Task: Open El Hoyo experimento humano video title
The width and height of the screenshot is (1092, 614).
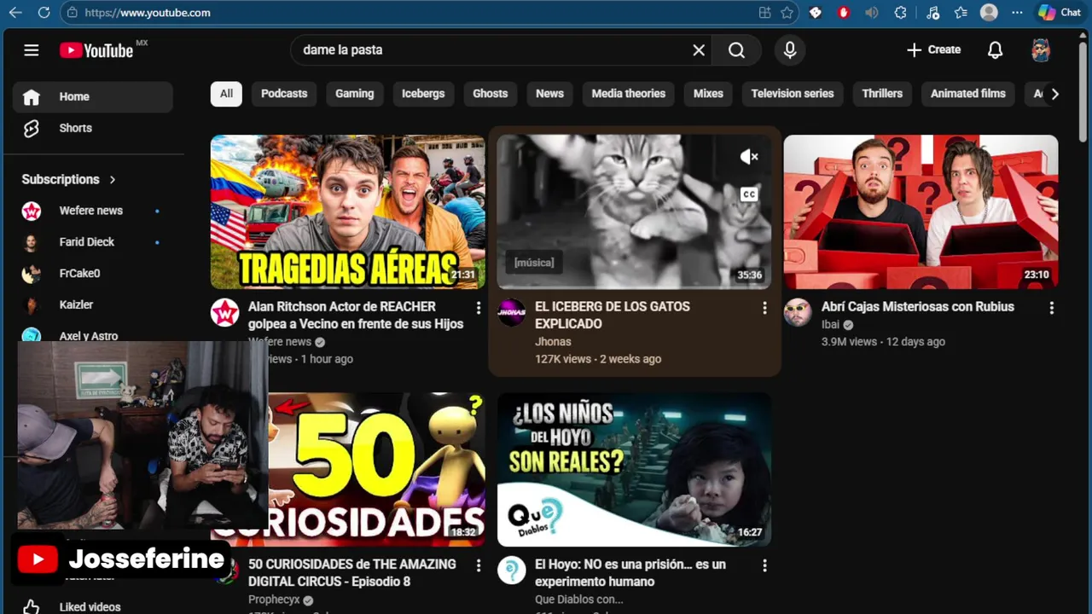Action: click(x=630, y=573)
